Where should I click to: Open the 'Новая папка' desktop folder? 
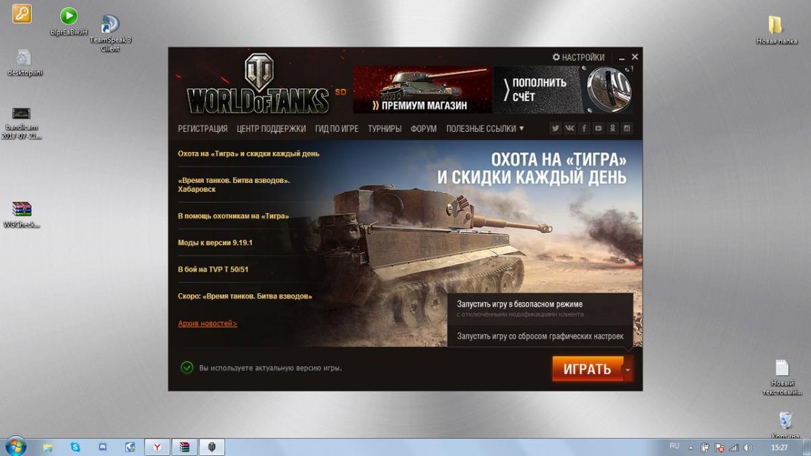pos(776,30)
